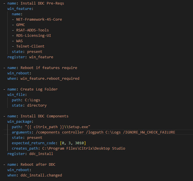Click the 'state: directory' line

29,105
